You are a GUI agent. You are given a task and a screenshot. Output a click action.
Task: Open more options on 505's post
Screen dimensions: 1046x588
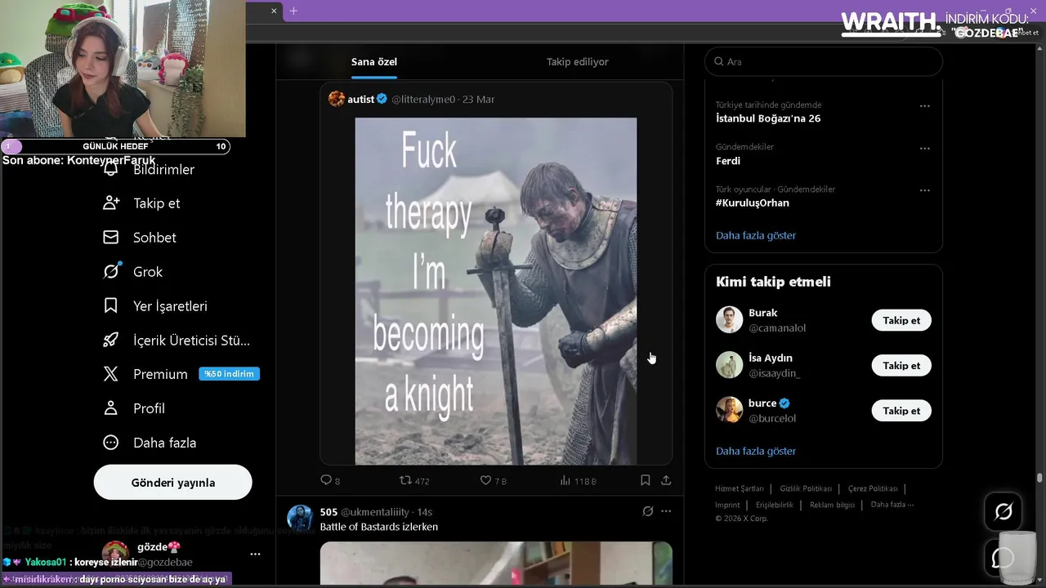point(666,511)
